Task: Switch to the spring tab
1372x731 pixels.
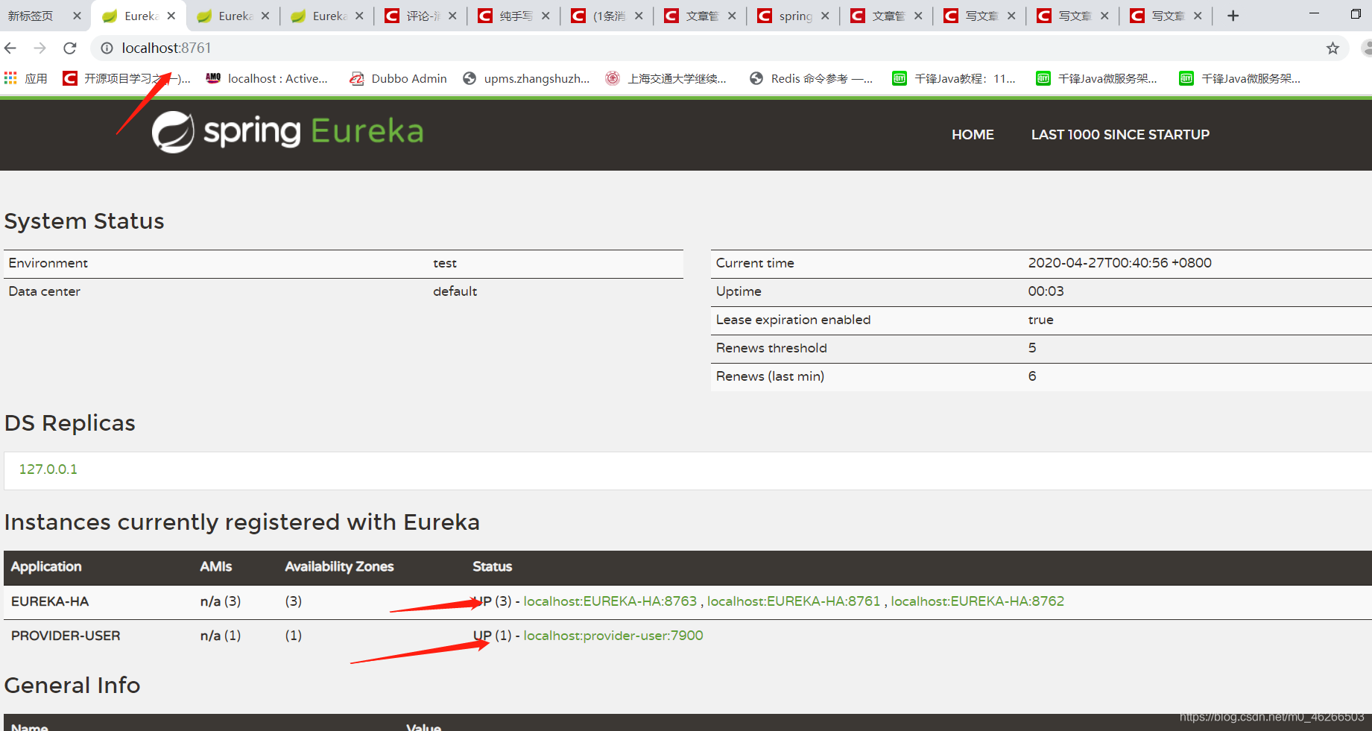Action: [794, 16]
